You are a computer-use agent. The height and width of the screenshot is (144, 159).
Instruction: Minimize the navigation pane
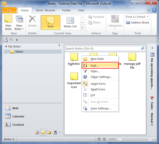pos(59,45)
